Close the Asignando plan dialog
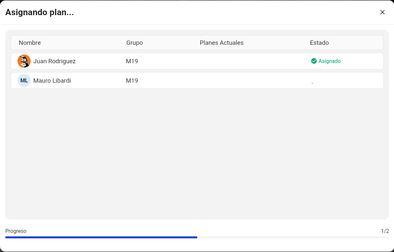 [382, 12]
